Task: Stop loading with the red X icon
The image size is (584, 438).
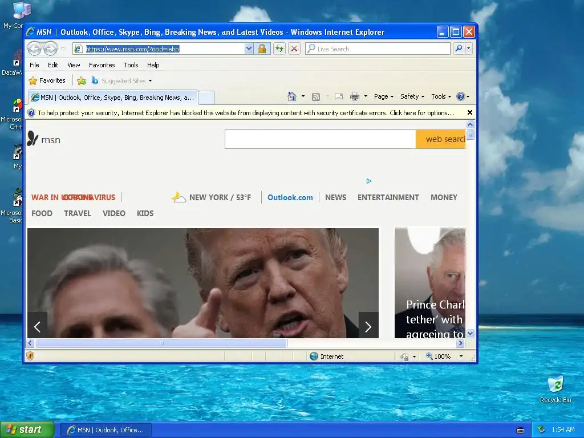Action: (294, 49)
